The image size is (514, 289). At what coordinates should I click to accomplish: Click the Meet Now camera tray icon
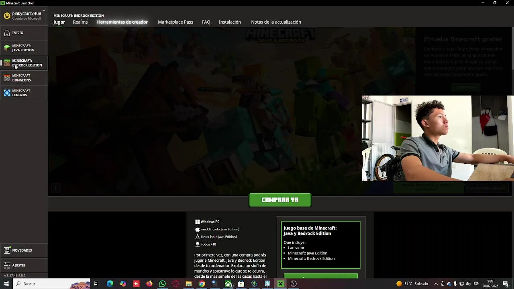tap(443, 284)
